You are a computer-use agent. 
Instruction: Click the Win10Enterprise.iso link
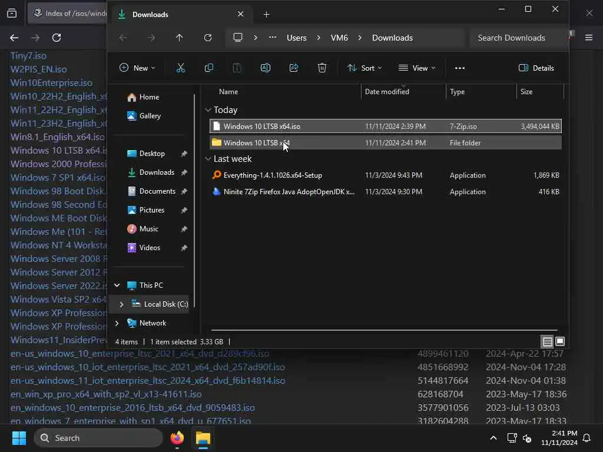tap(52, 82)
